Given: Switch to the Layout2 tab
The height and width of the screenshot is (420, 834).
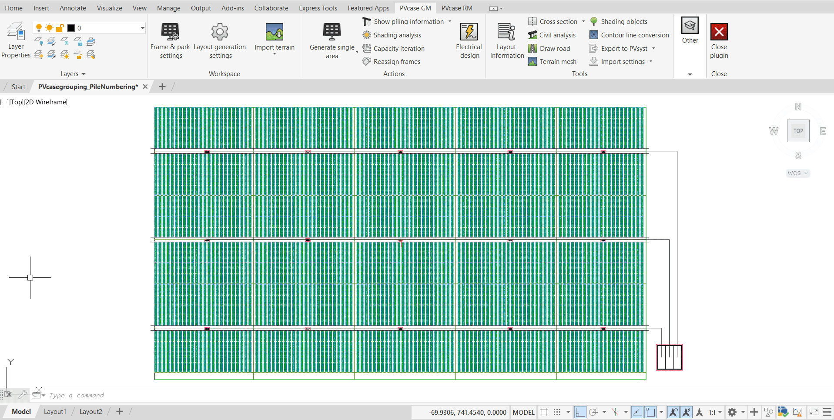Looking at the screenshot, I should point(90,411).
